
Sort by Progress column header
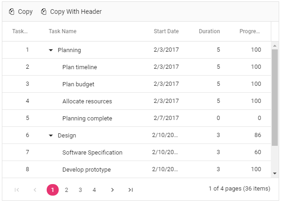250,31
